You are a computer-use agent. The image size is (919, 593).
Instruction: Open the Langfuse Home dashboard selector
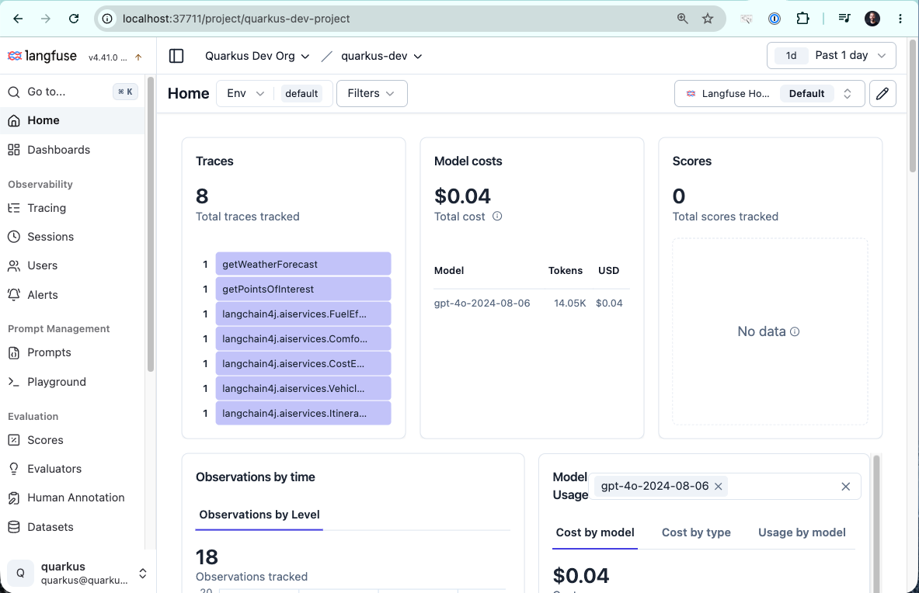coord(770,94)
